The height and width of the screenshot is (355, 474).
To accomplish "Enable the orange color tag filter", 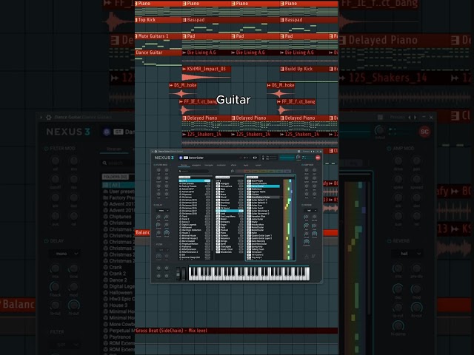I will point(255,171).
